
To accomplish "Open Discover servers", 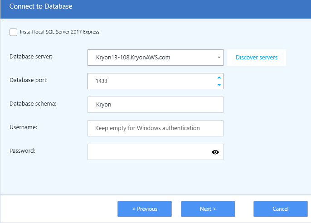I will point(257,58).
